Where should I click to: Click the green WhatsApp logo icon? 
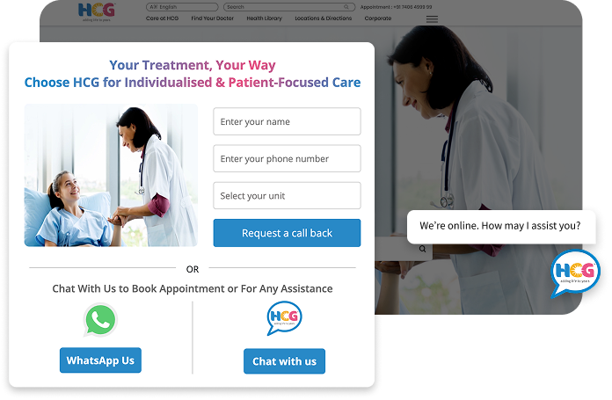pos(100,320)
